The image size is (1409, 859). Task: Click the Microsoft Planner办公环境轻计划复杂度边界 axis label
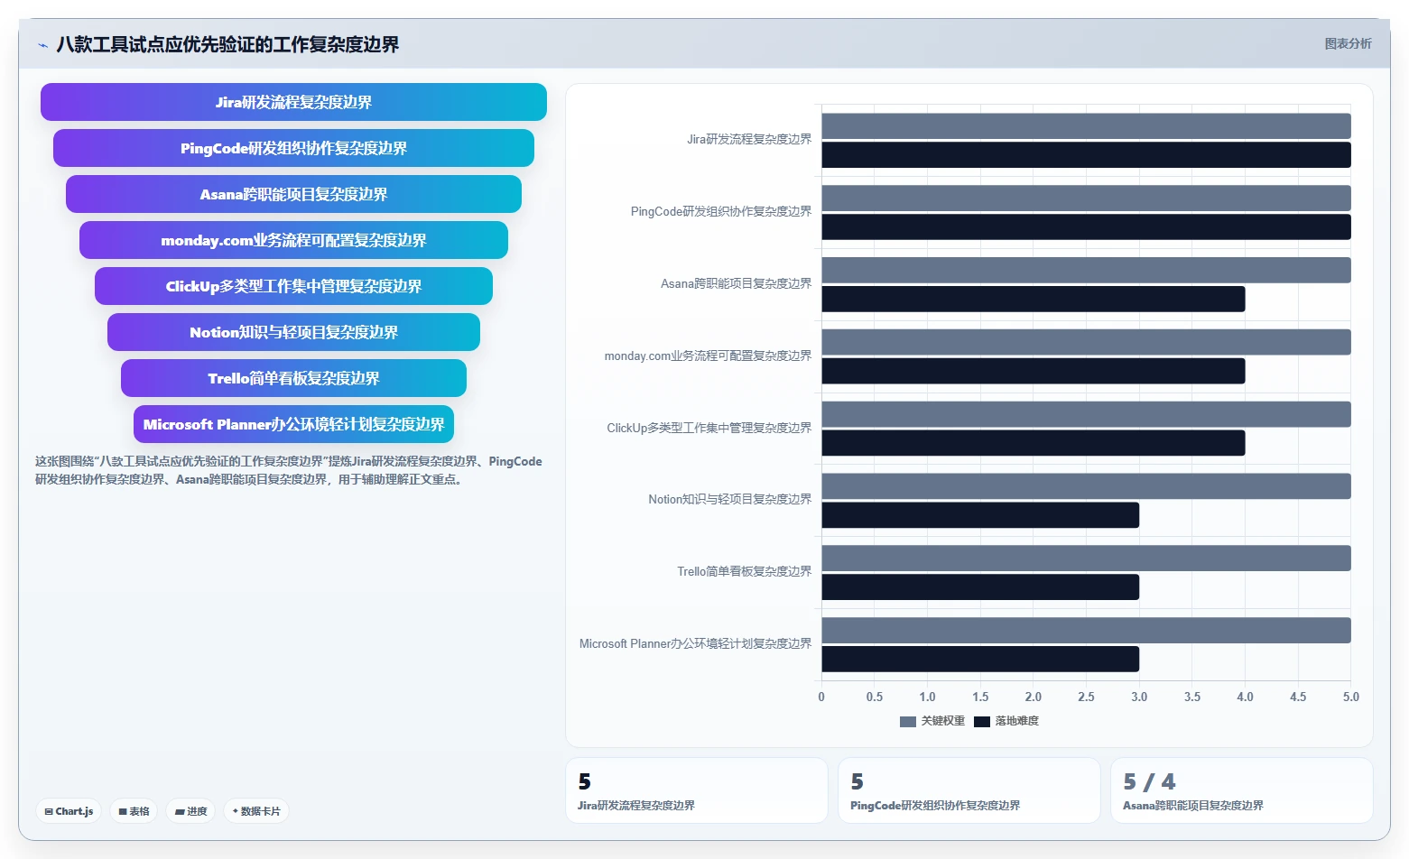pyautogui.click(x=696, y=643)
